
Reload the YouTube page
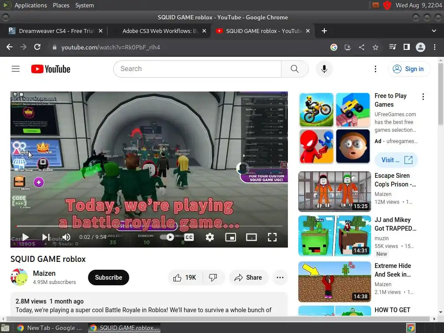pyautogui.click(x=37, y=47)
